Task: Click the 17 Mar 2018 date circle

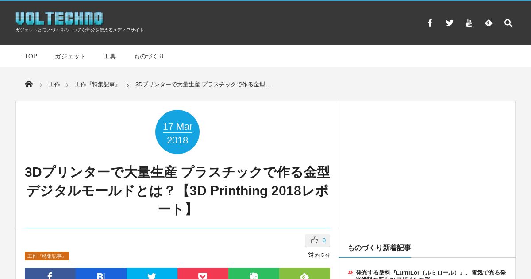Action: pos(177,132)
